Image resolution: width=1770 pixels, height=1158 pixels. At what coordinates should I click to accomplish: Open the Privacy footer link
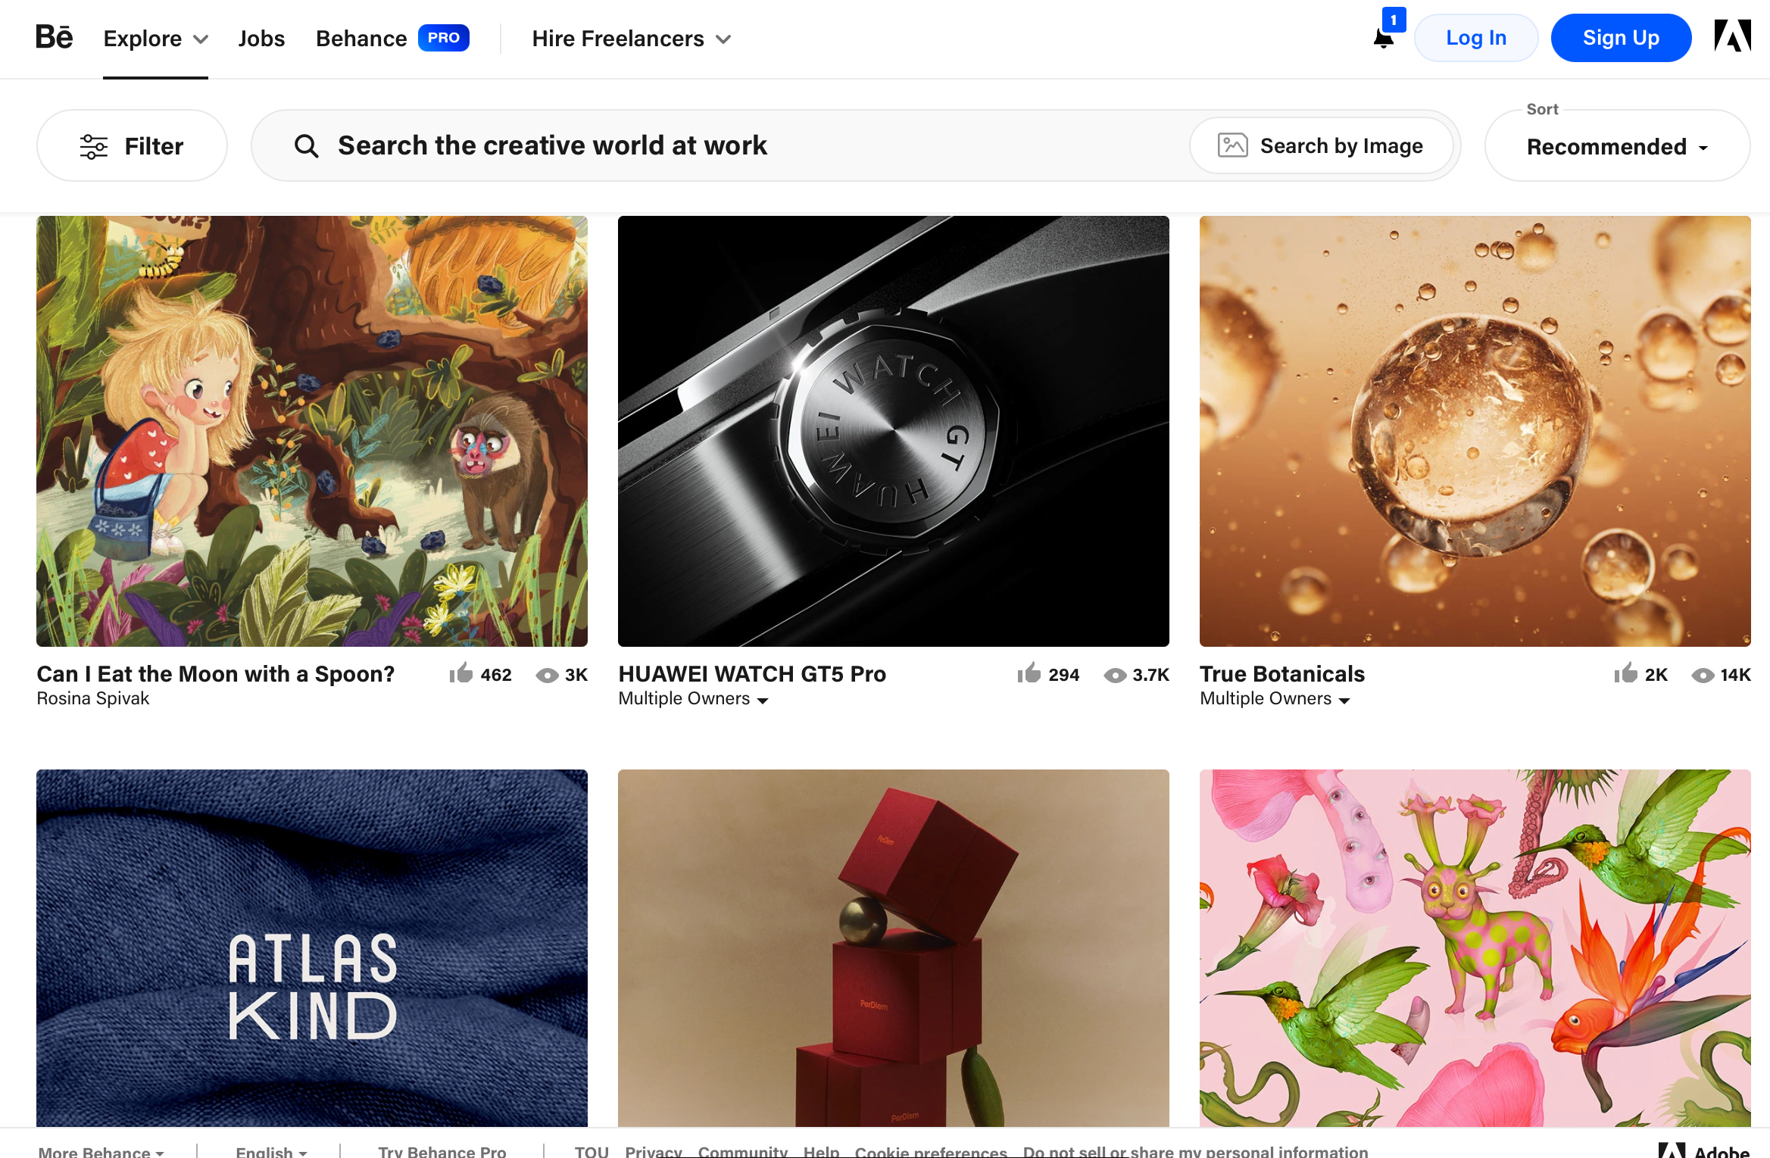[653, 1151]
